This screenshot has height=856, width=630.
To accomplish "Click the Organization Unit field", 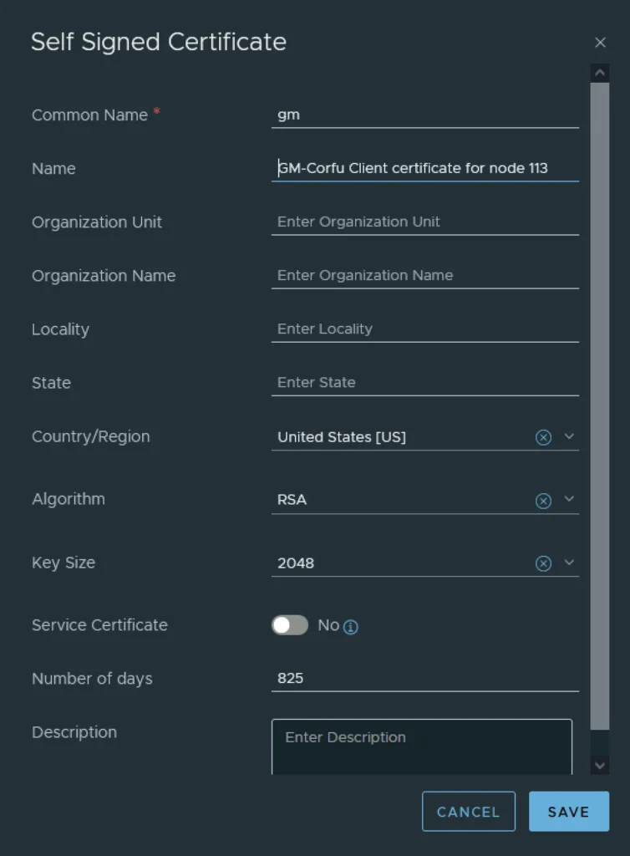I will click(x=425, y=222).
